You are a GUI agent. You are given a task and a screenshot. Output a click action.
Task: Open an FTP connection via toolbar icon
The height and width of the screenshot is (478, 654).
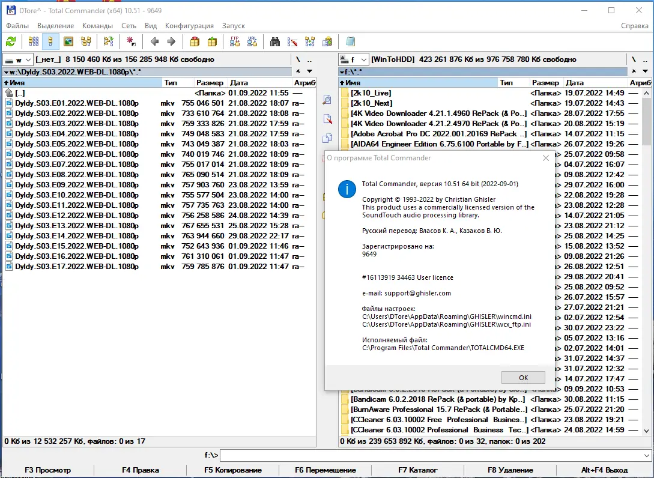(x=235, y=41)
